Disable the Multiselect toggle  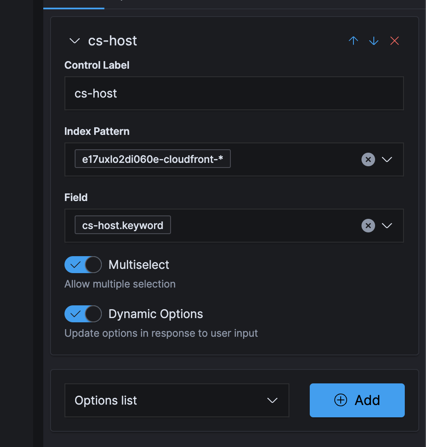point(83,264)
